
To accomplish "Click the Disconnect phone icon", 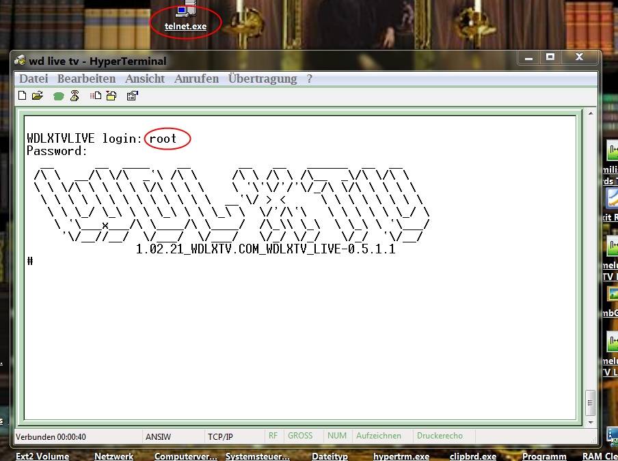I will (75, 96).
